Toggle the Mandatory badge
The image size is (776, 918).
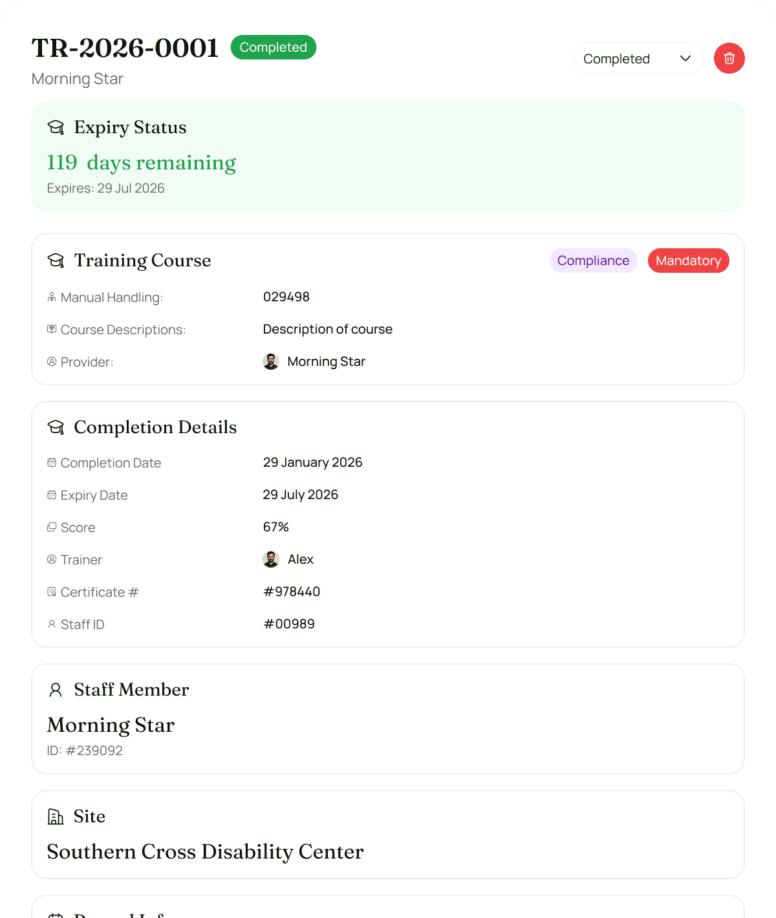pos(688,261)
